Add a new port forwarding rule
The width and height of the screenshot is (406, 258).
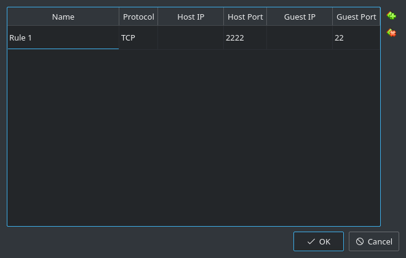[391, 15]
